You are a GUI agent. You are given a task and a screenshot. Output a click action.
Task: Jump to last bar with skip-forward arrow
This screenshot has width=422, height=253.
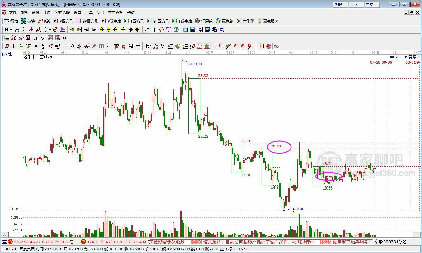[x=79, y=30]
